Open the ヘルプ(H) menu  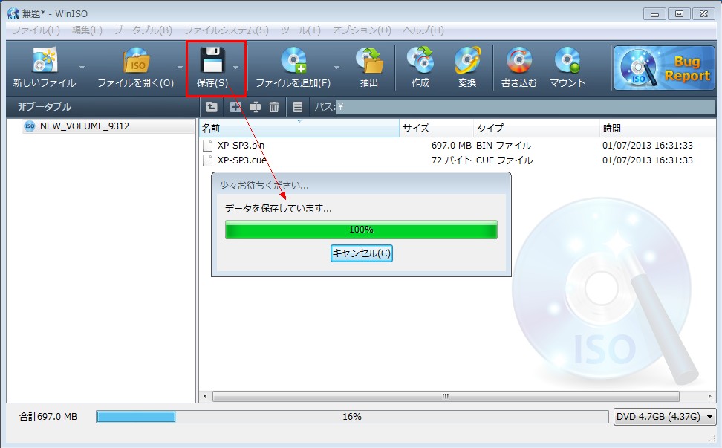423,30
